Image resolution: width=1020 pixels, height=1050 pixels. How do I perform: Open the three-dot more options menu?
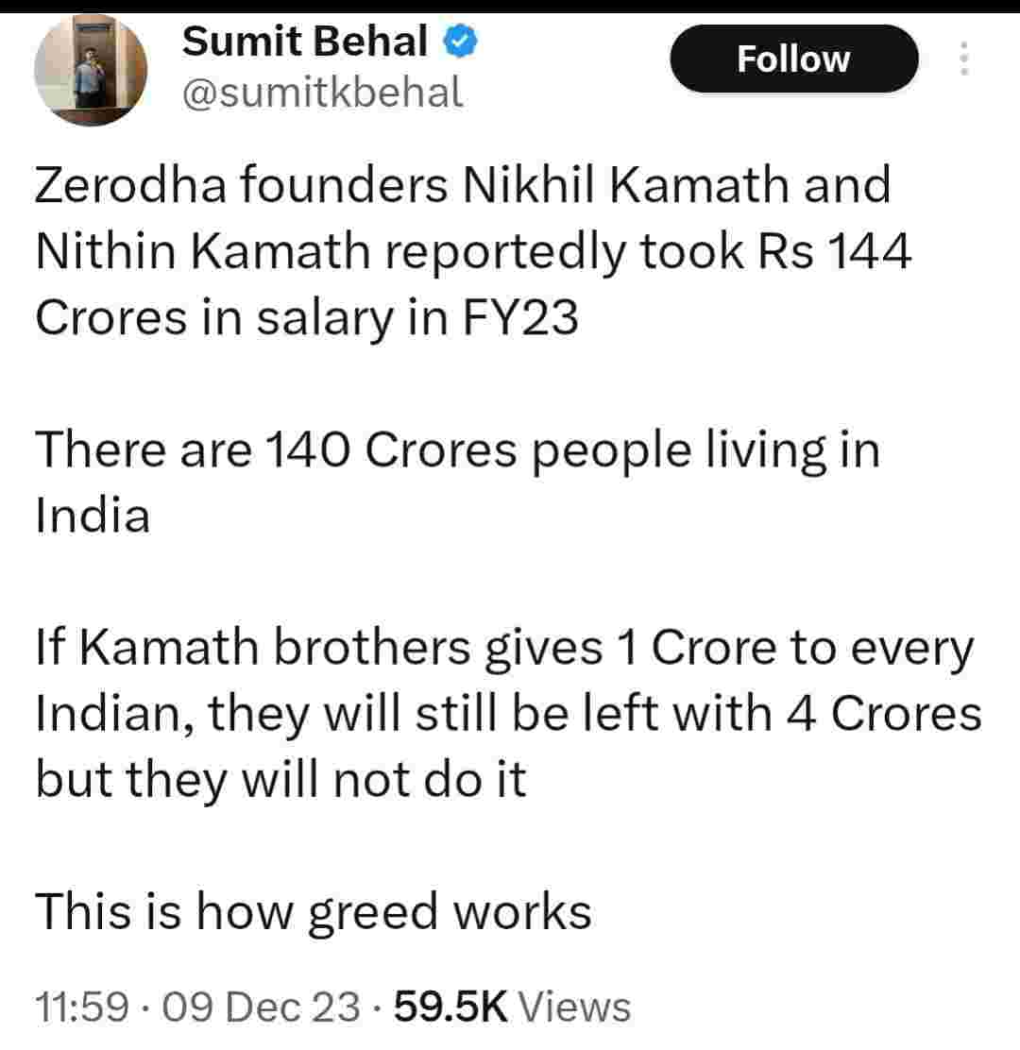[x=963, y=59]
